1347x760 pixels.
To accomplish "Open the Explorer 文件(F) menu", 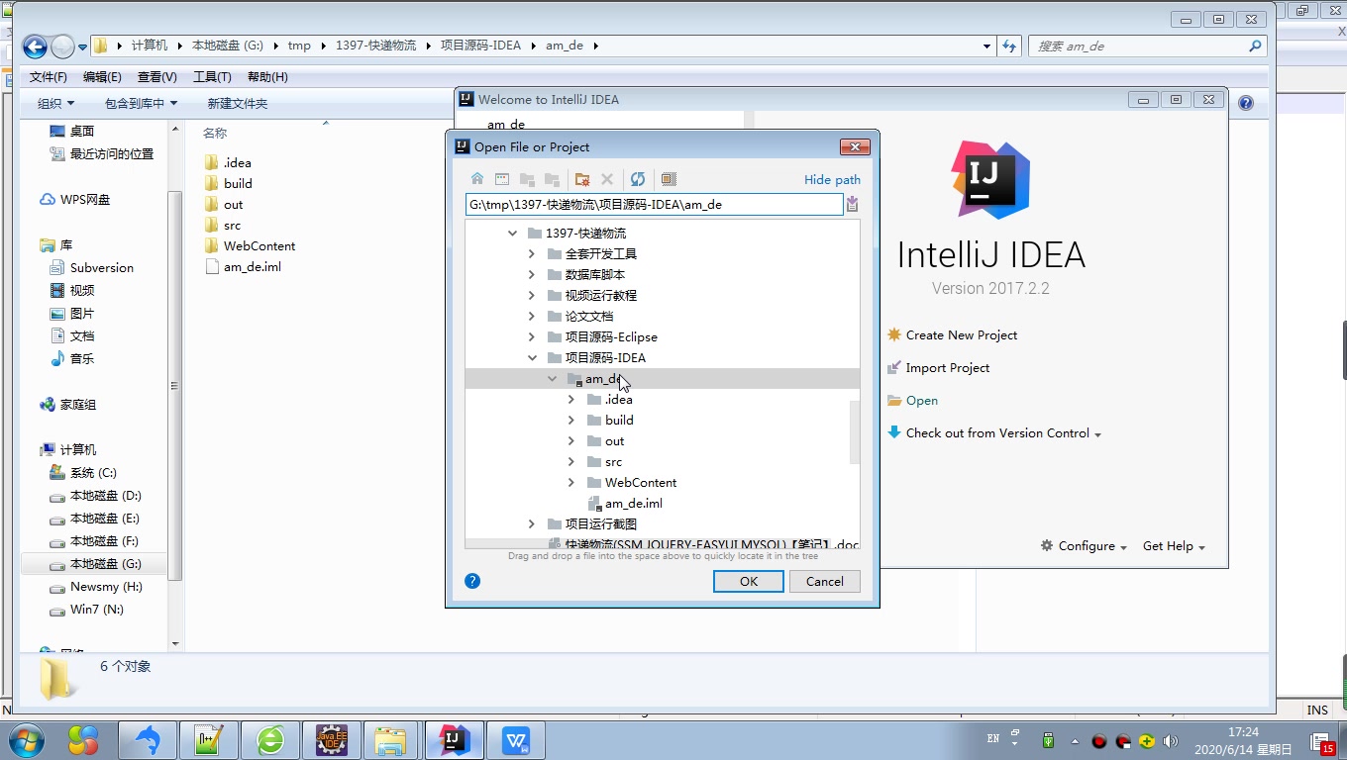I will coord(49,76).
